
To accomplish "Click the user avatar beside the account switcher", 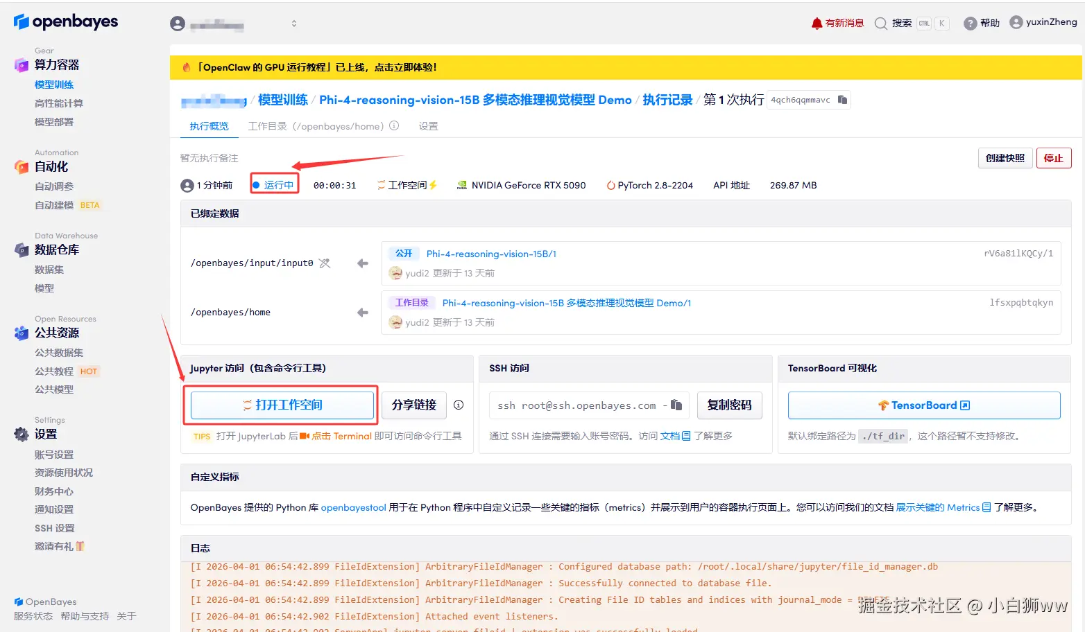I will [178, 24].
